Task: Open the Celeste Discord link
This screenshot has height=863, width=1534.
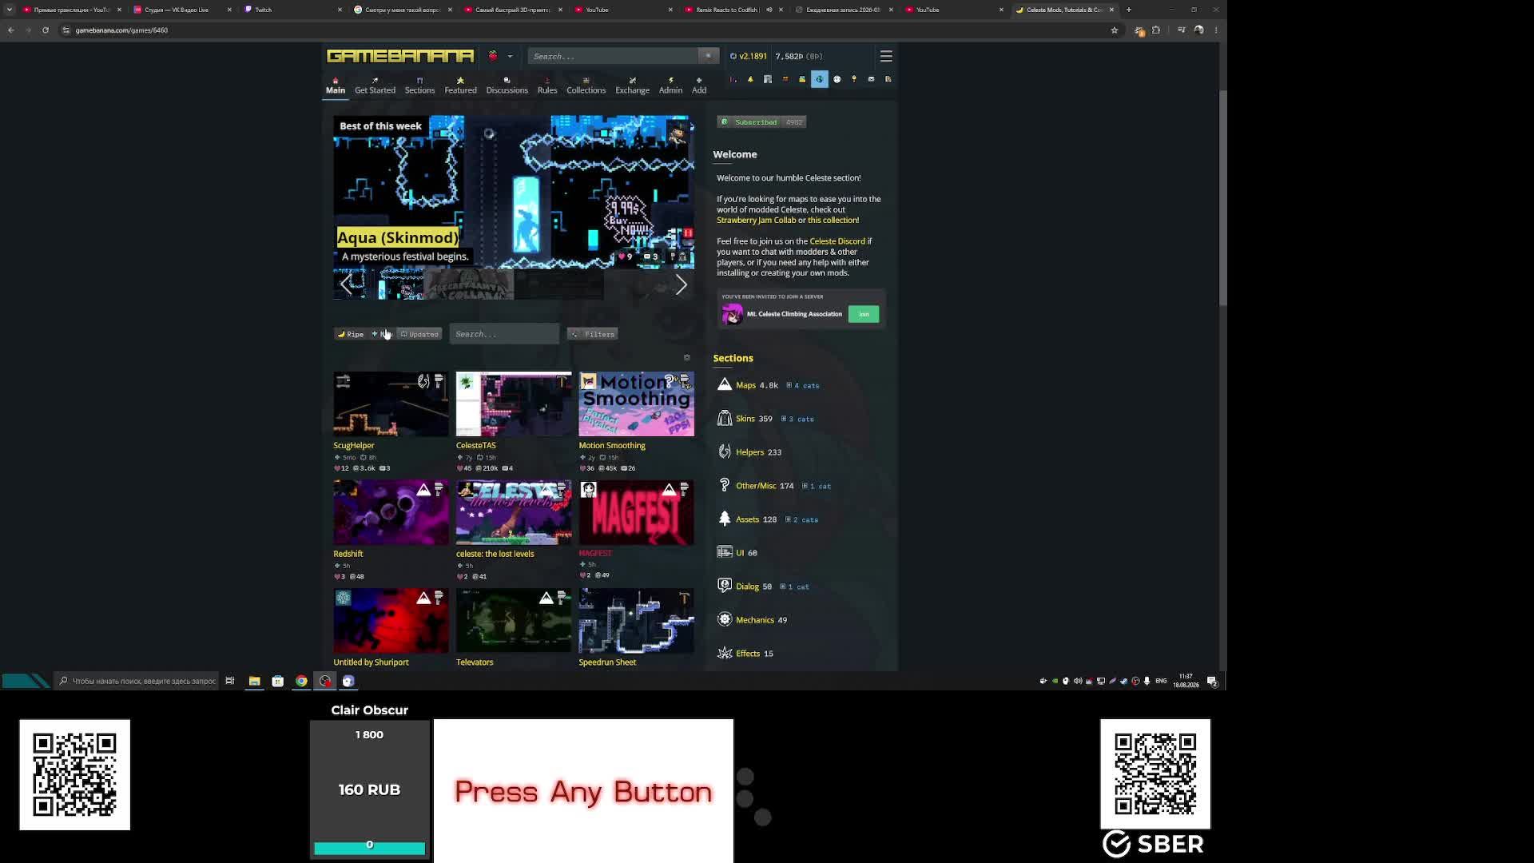Action: click(x=837, y=241)
